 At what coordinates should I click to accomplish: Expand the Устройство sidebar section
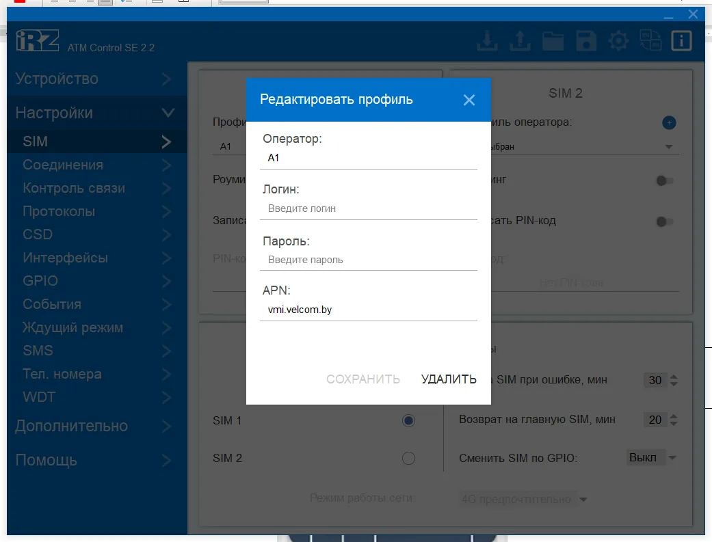[x=96, y=79]
